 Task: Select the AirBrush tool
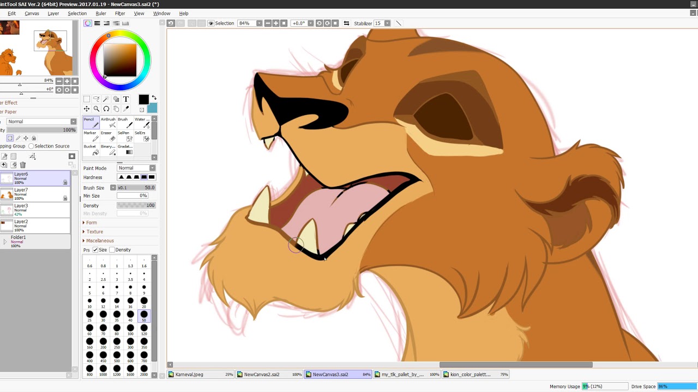coord(108,122)
